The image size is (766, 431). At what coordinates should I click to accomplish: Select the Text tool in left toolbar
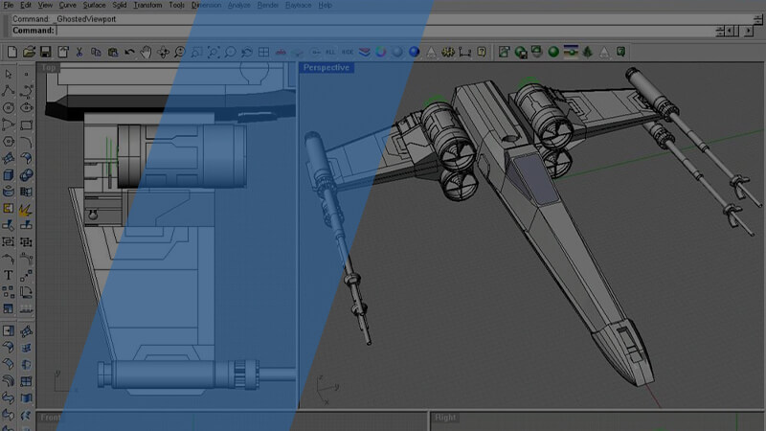pyautogui.click(x=9, y=276)
